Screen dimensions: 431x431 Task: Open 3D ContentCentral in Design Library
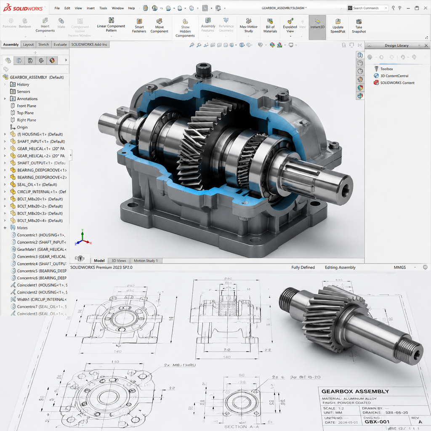click(391, 76)
